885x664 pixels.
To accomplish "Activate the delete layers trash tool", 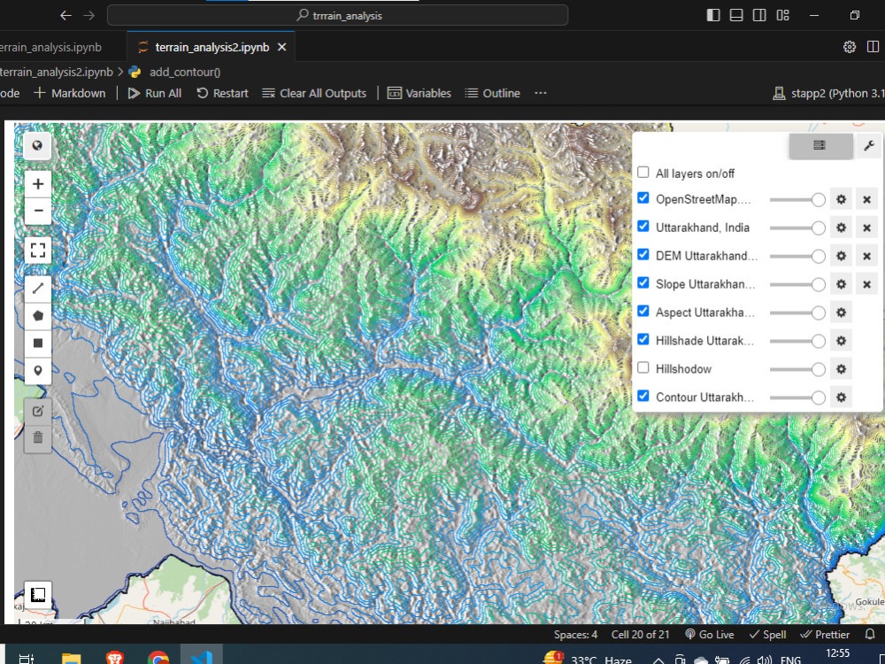I will pos(38,437).
